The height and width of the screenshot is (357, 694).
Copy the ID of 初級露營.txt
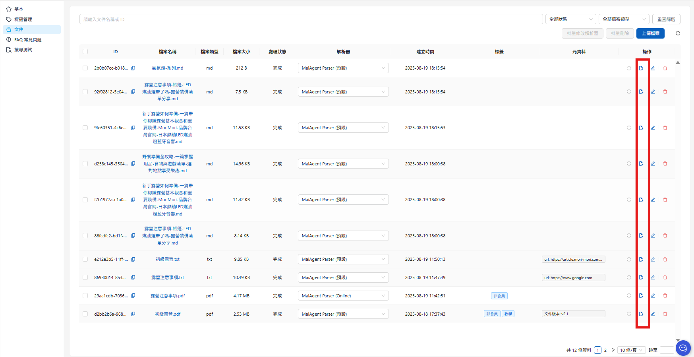(x=133, y=259)
